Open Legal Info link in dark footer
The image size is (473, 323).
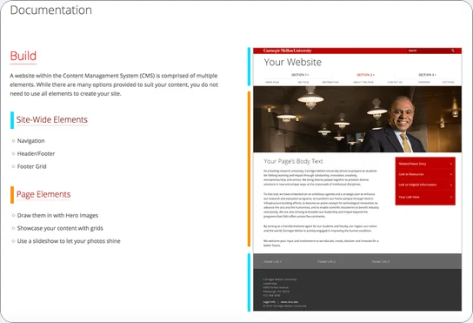point(269,302)
